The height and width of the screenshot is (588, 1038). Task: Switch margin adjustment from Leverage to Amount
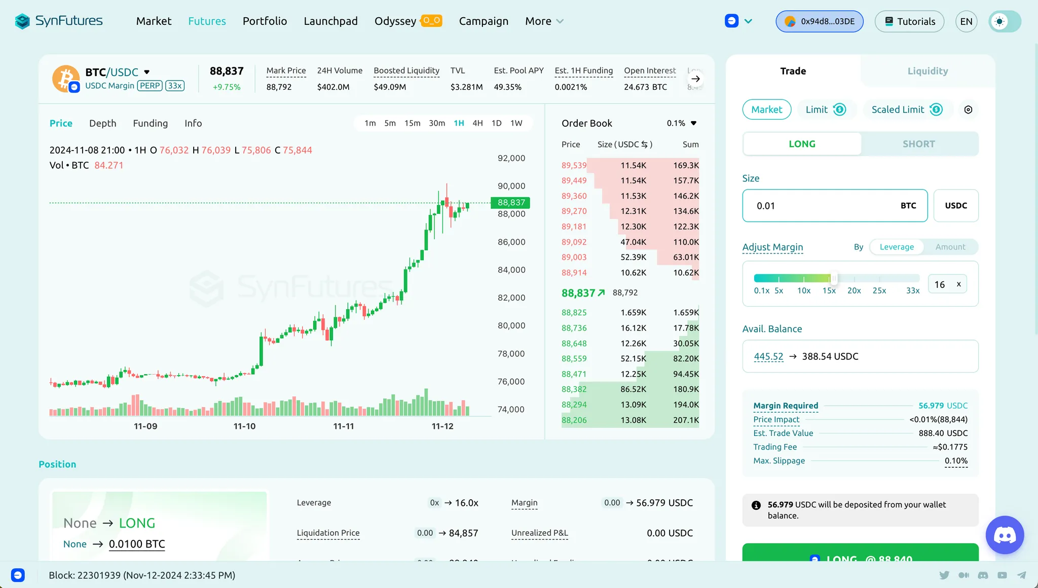coord(950,247)
